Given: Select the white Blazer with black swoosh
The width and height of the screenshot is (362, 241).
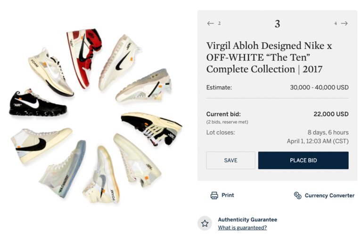Looking at the screenshot, I should click(x=40, y=143).
